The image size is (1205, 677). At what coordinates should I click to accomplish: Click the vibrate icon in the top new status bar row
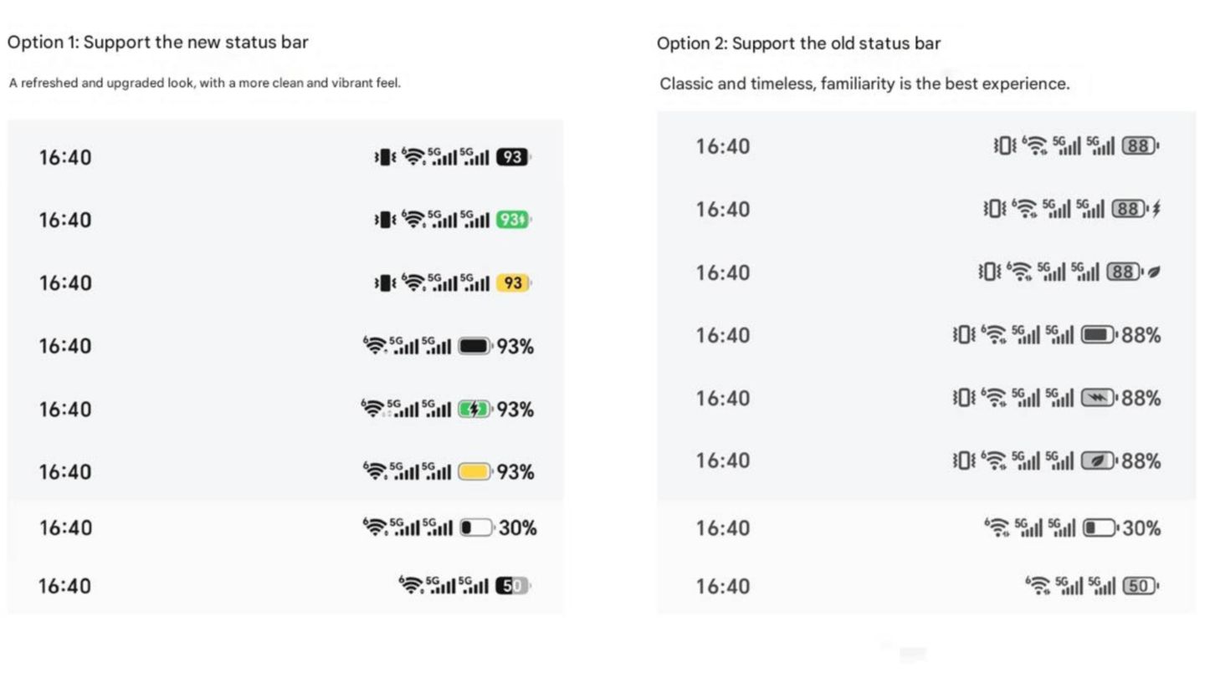(384, 157)
